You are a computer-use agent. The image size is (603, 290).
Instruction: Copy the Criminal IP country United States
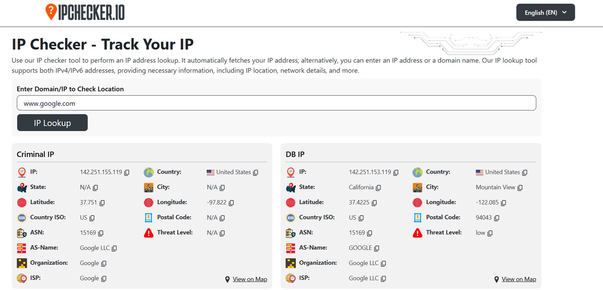[x=256, y=173]
